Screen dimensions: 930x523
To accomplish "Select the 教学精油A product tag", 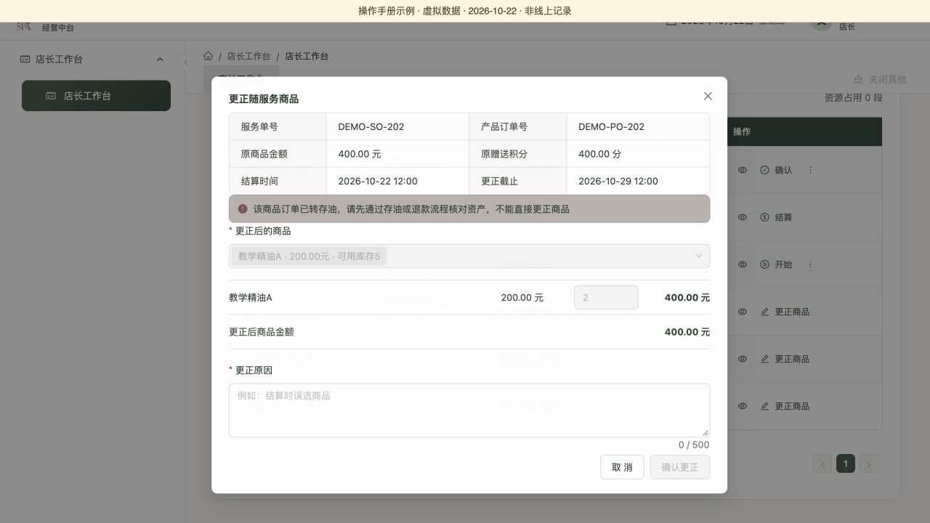I will tap(309, 256).
